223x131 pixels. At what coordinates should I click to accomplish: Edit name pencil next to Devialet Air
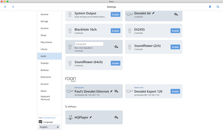coord(153,13)
